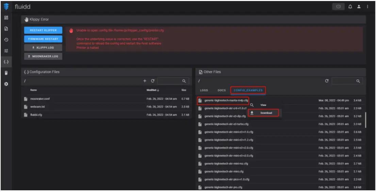This screenshot has height=192, width=376.
Task: Select generic-bigtreetech-skr-e3-turbo.cfg
Action: 281,124
